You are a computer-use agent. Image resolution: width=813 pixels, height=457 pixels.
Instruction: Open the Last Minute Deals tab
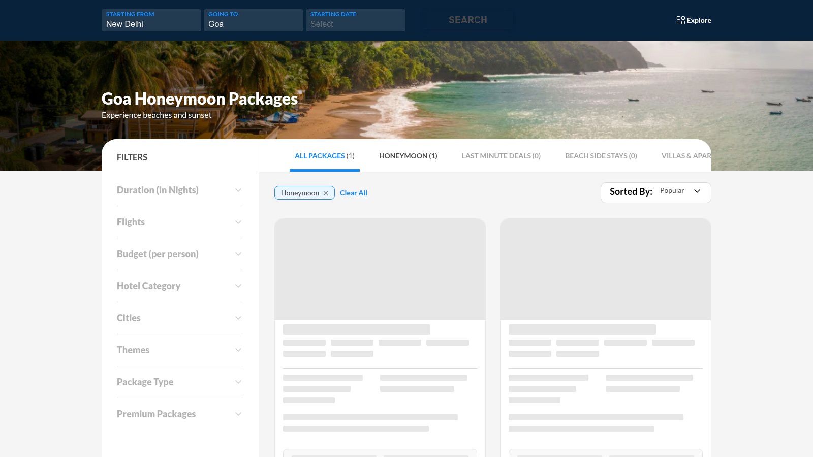[501, 156]
